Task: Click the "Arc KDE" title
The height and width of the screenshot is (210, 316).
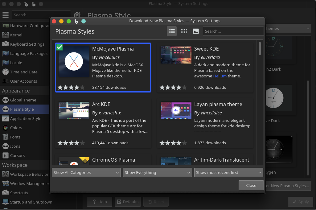Action: coord(101,104)
